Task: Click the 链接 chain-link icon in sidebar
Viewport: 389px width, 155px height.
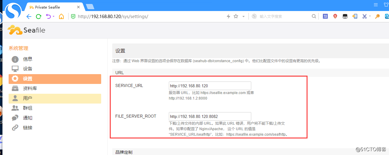Action: point(15,128)
